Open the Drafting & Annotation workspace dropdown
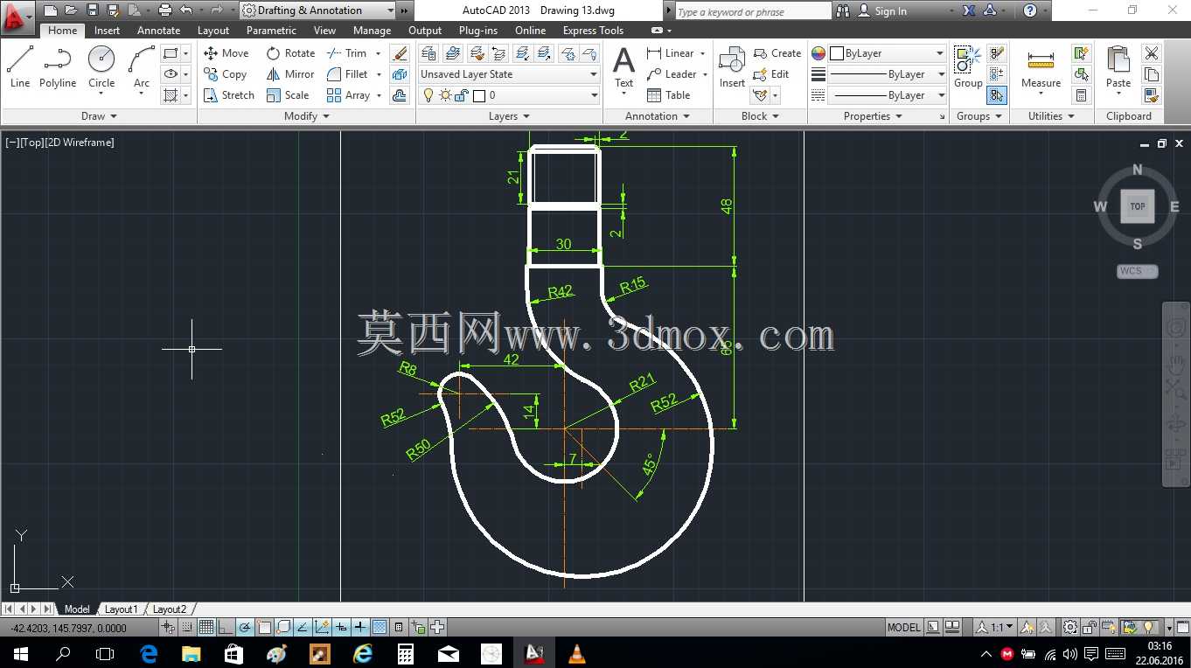1191x668 pixels. coord(318,10)
